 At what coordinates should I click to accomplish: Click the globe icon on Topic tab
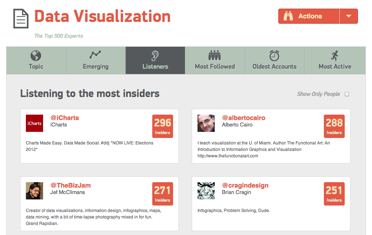36,56
